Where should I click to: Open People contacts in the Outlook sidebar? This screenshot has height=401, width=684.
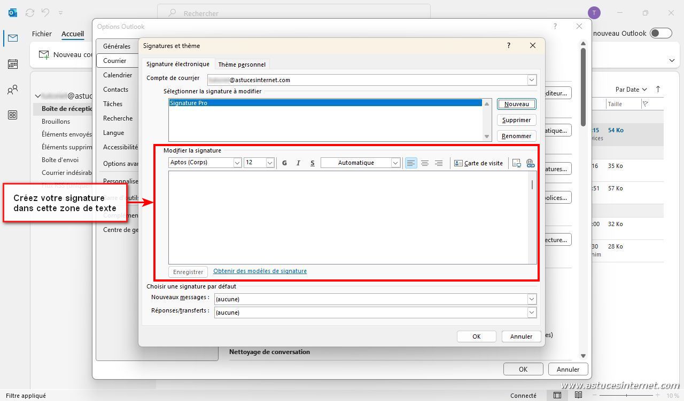13,90
